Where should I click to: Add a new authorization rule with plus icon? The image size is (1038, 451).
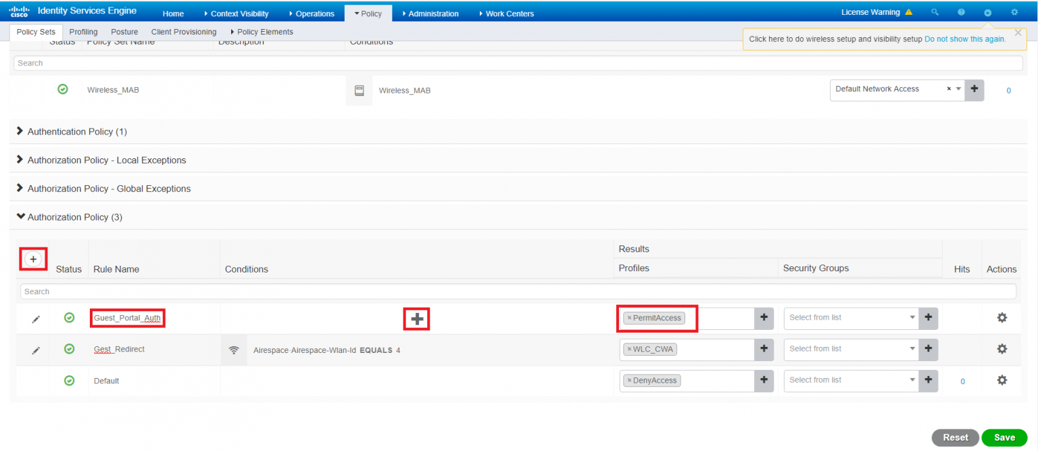click(x=33, y=259)
